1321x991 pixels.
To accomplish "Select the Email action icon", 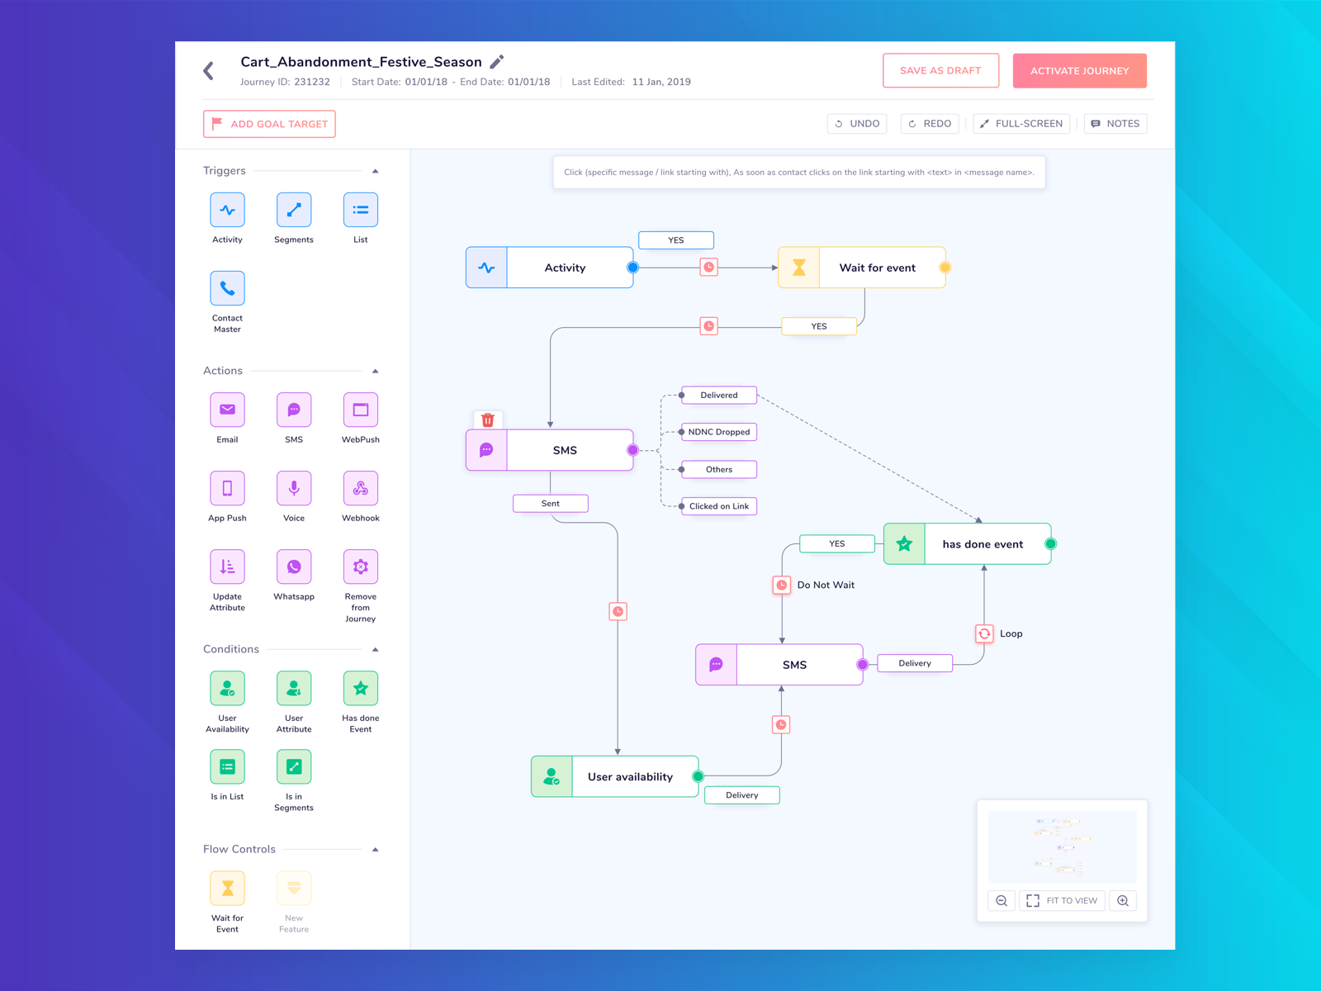I will point(227,410).
